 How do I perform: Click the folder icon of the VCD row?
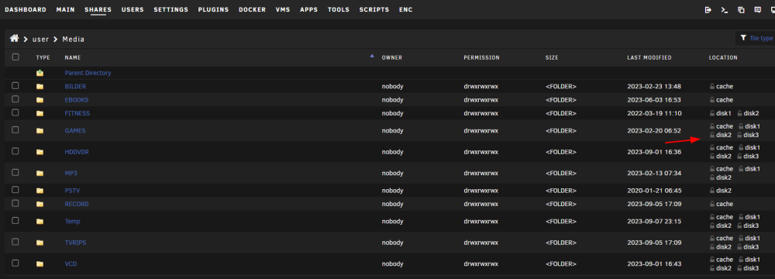40,264
